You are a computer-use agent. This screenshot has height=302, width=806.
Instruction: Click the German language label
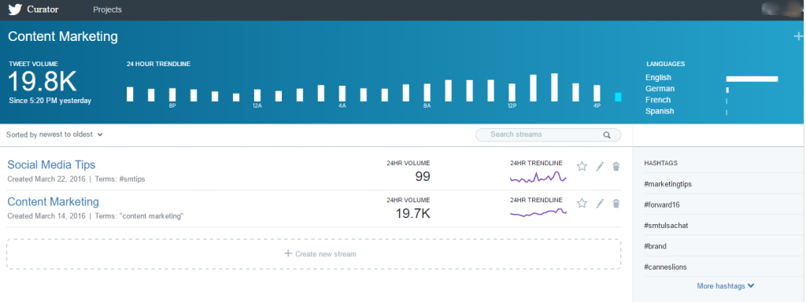click(660, 89)
